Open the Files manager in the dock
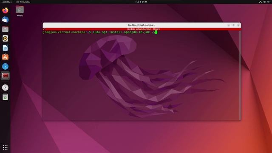 coord(5,29)
